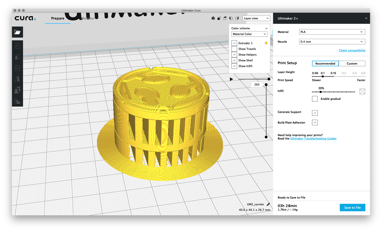
Task: Switch camera to left side view cube
Action: 231,18
